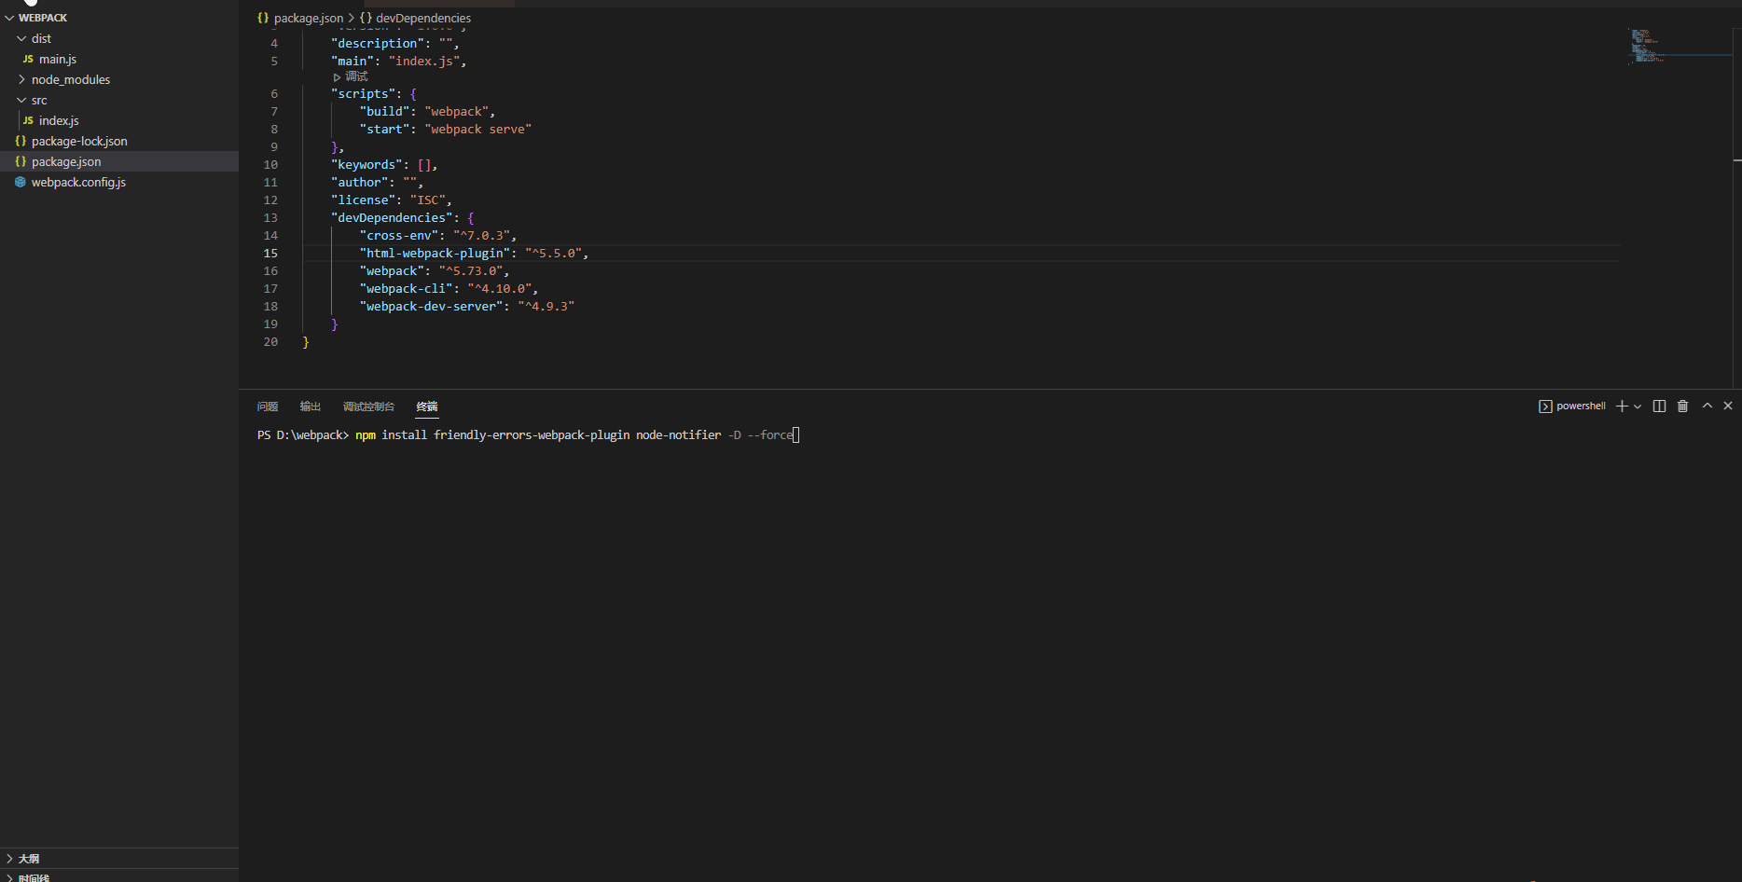
Task: Click the JS icon beside index.js
Action: (28, 120)
